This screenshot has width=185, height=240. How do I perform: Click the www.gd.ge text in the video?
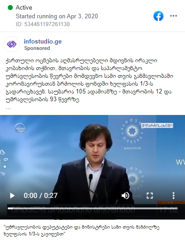(132, 148)
